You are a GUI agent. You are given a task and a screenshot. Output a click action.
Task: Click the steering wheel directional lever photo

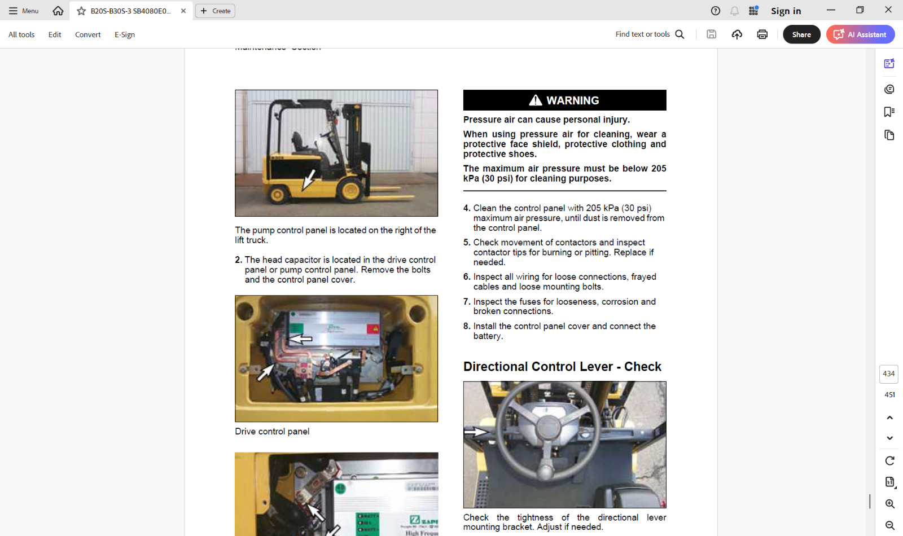[x=565, y=445]
